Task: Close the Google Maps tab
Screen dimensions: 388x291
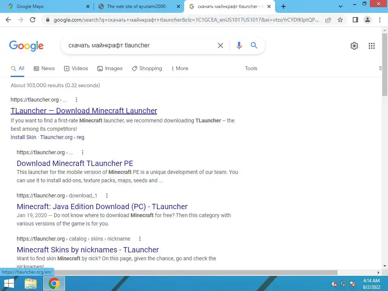Action: pyautogui.click(x=88, y=7)
